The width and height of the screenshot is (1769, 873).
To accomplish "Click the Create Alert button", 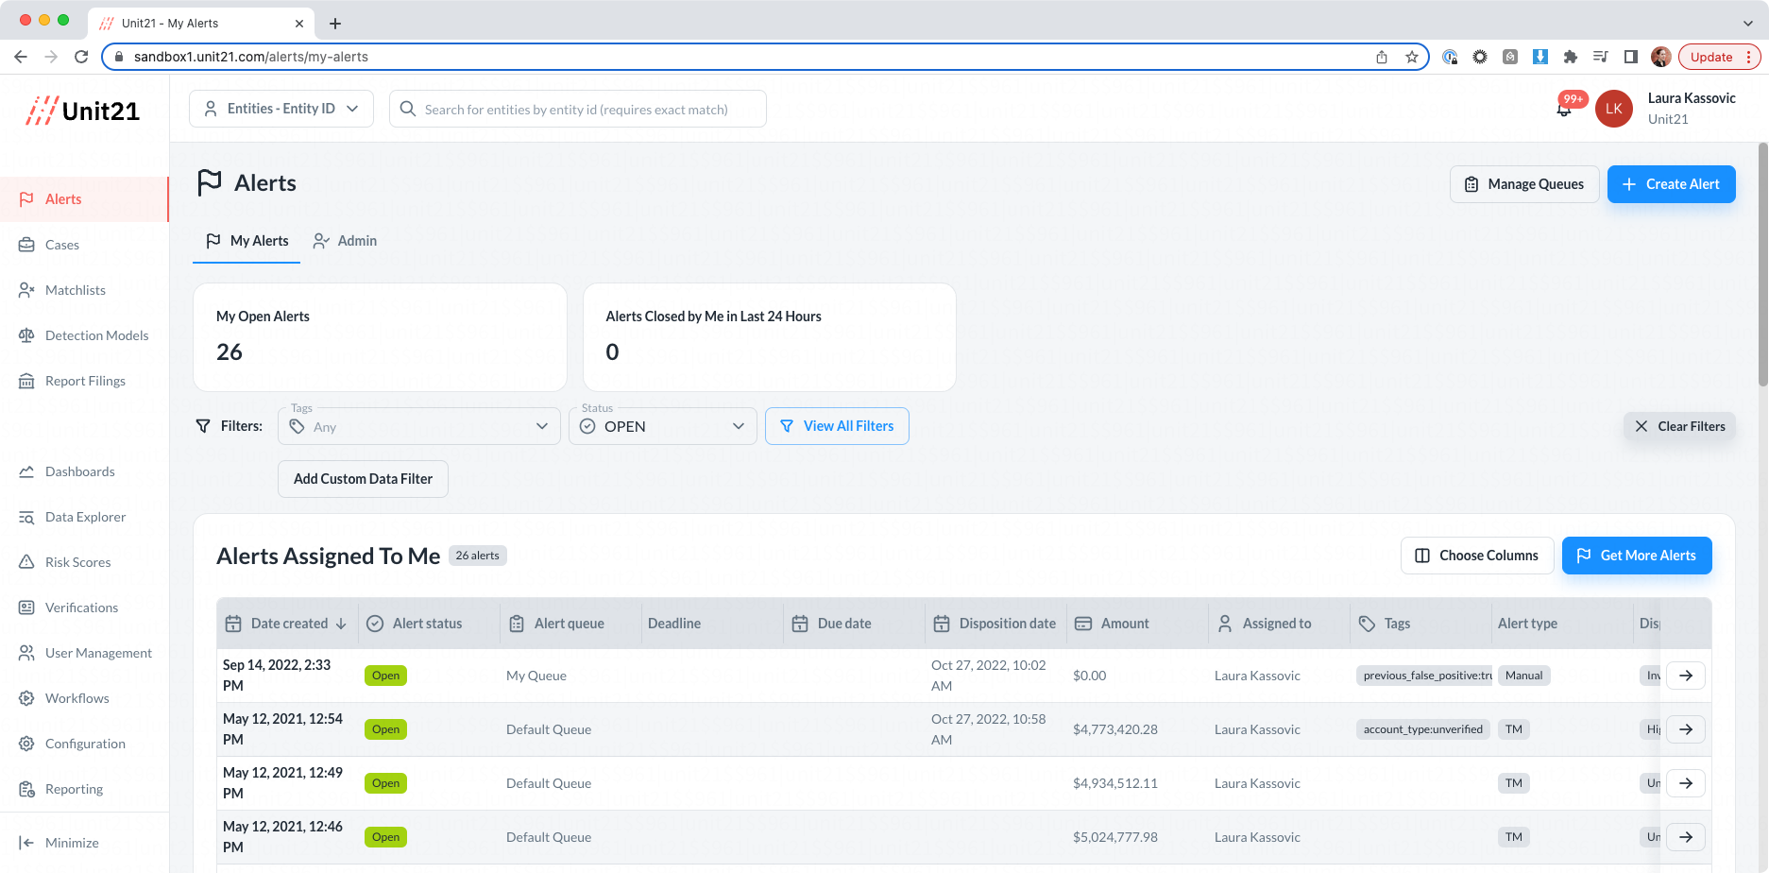I will 1672,184.
